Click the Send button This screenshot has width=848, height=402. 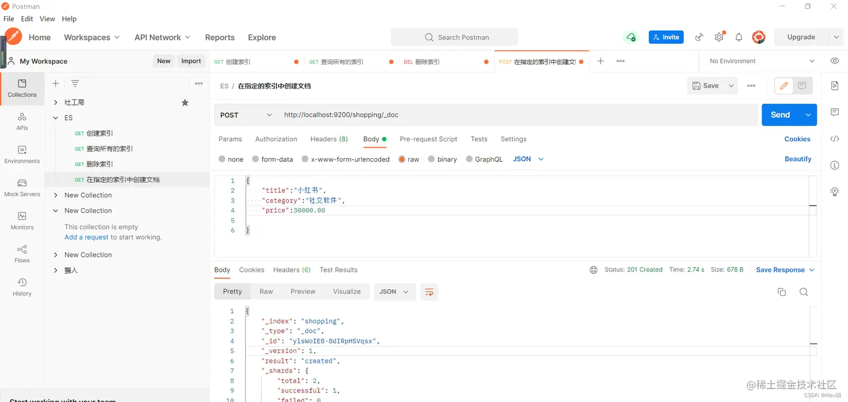[781, 115]
